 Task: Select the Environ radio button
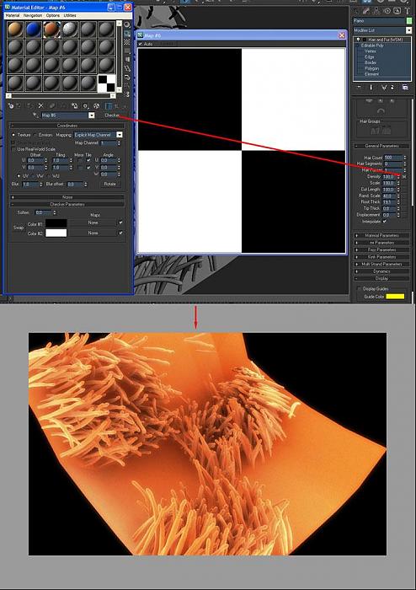[35, 135]
